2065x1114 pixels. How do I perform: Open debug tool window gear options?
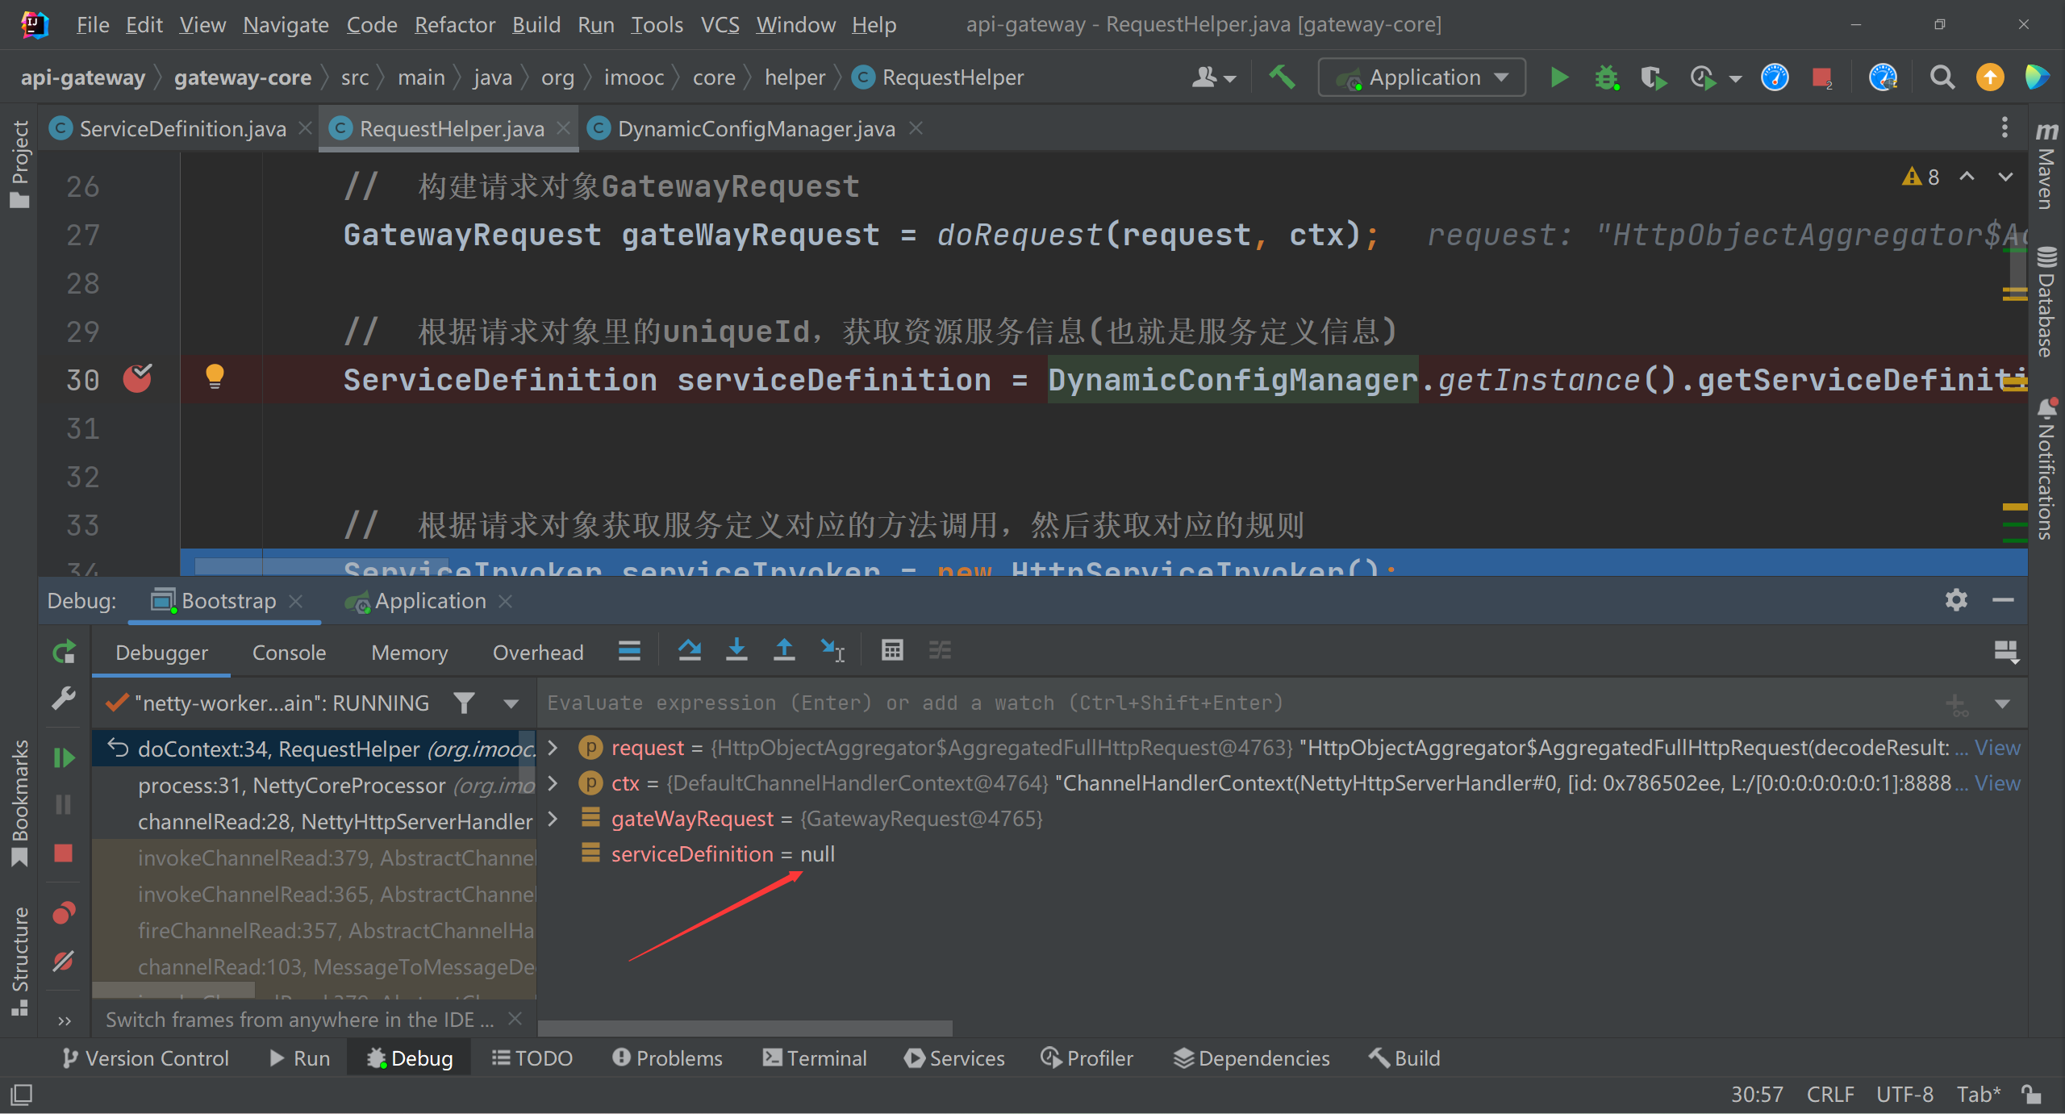(1956, 600)
